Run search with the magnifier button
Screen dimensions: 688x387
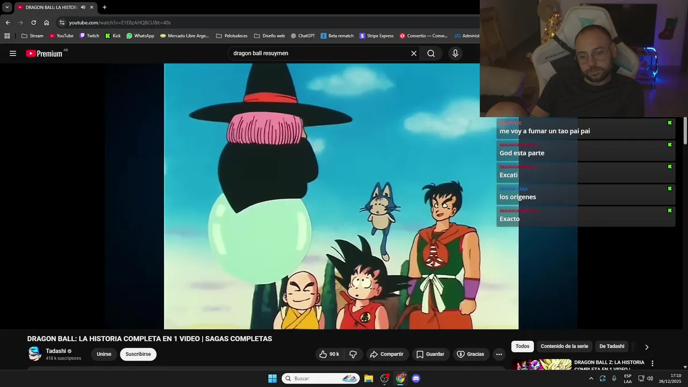pos(431,53)
